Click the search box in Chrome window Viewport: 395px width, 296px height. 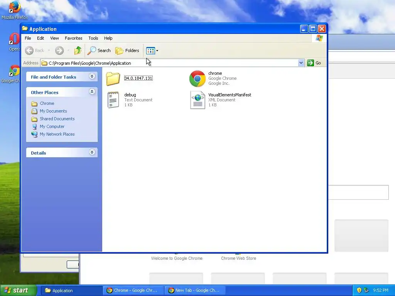(x=358, y=192)
